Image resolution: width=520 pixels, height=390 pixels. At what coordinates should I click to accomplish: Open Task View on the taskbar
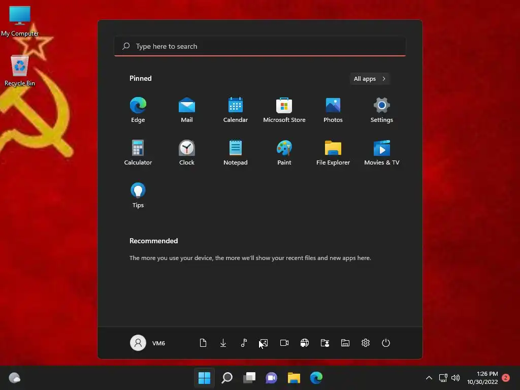coord(249,378)
